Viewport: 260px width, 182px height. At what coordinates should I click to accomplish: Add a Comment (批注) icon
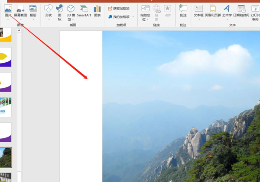(183, 8)
